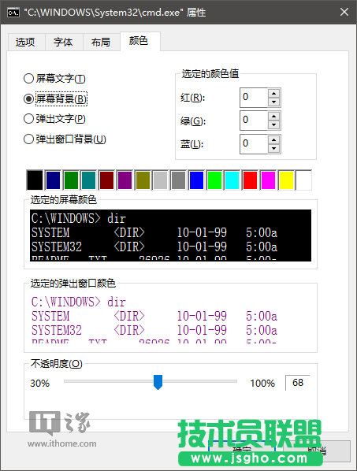The height and width of the screenshot is (471, 357).
Task: Pick the white color swatch
Action: [x=304, y=180]
